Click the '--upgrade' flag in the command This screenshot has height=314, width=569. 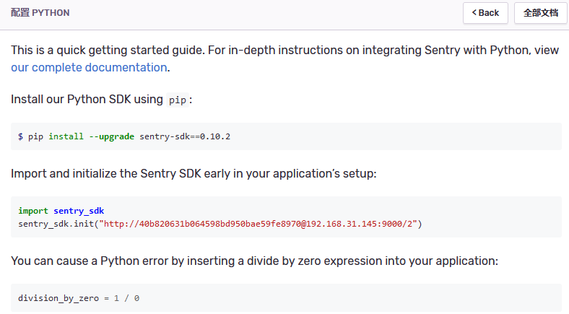click(112, 136)
